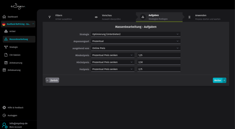Click the Massenbearbeitung sidebar icon
The height and width of the screenshot is (129, 235).
(6, 39)
